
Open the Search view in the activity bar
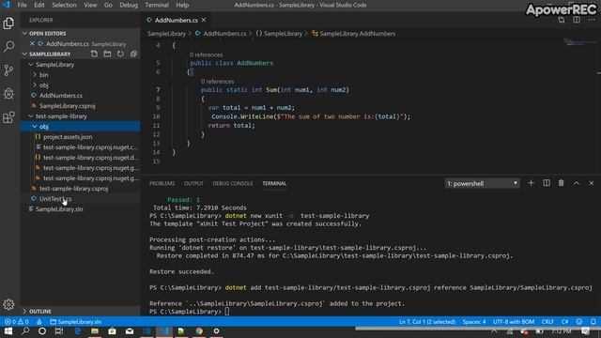[8, 47]
